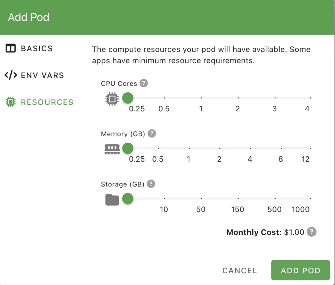Set CPU Cores slider to 2
335x285 pixels.
[x=238, y=98]
